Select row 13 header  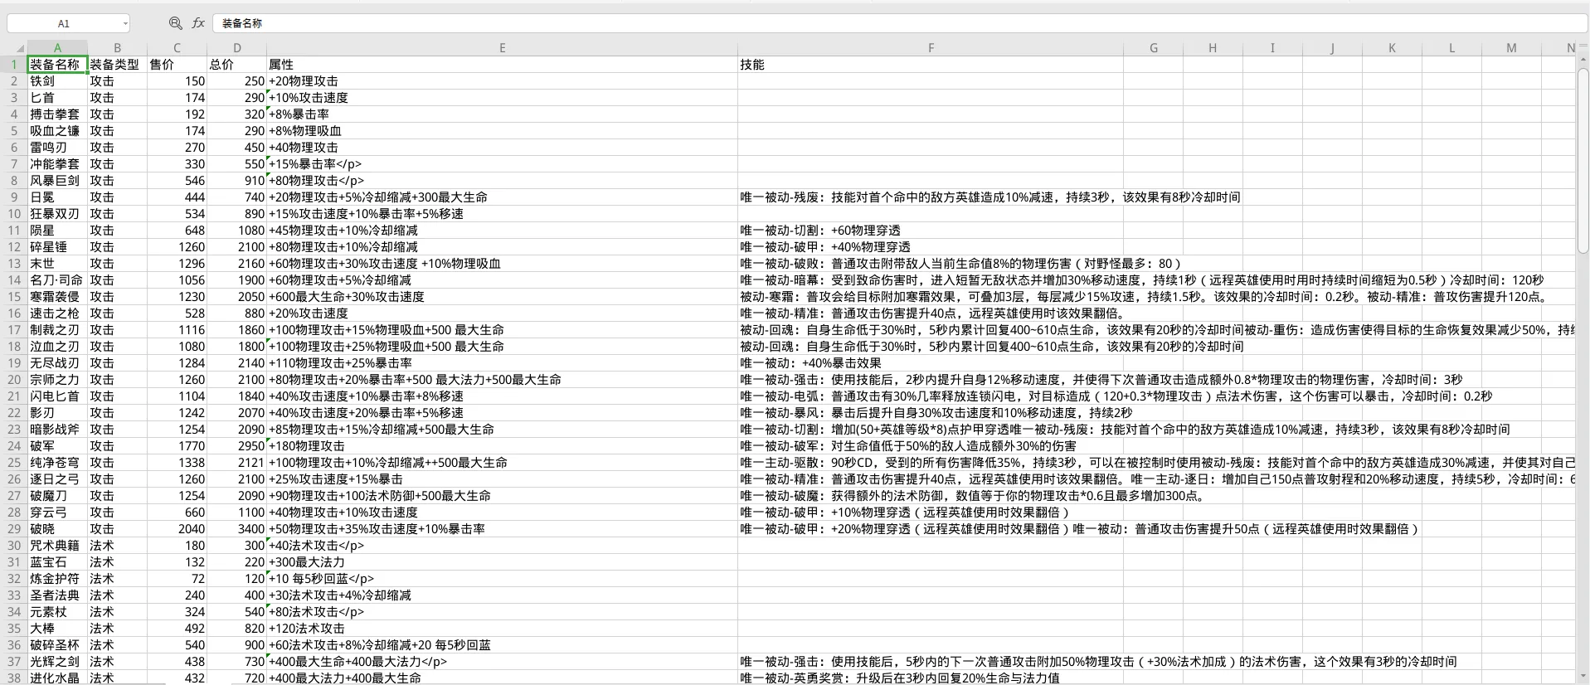[x=14, y=264]
